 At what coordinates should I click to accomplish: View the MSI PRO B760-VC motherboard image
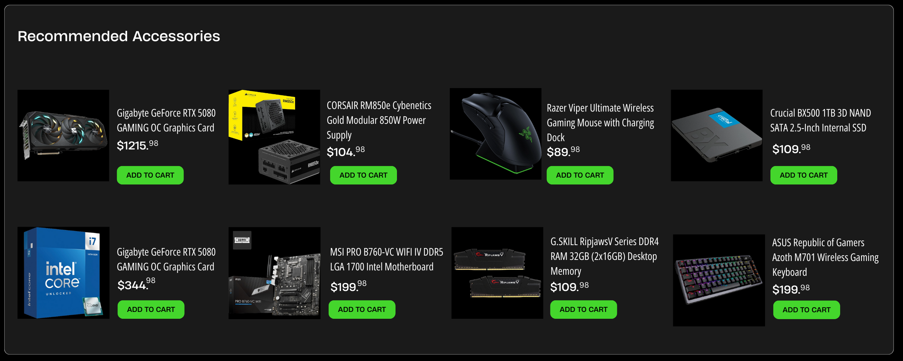[275, 273]
